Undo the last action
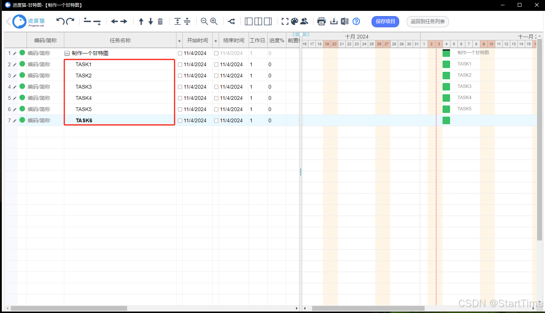Image resolution: width=545 pixels, height=313 pixels. click(x=60, y=21)
